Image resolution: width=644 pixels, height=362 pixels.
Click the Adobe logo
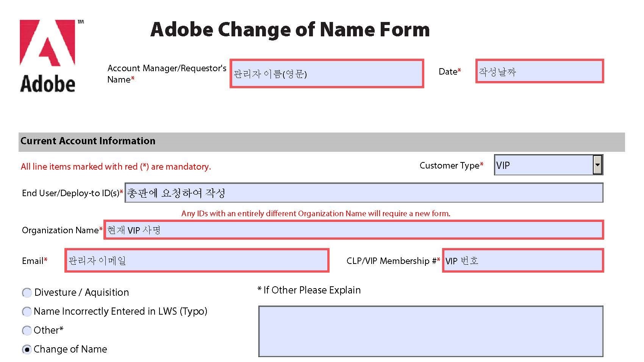pos(51,56)
